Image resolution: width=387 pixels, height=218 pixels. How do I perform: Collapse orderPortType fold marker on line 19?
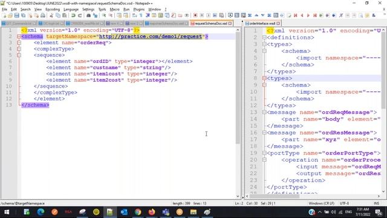click(x=264, y=153)
